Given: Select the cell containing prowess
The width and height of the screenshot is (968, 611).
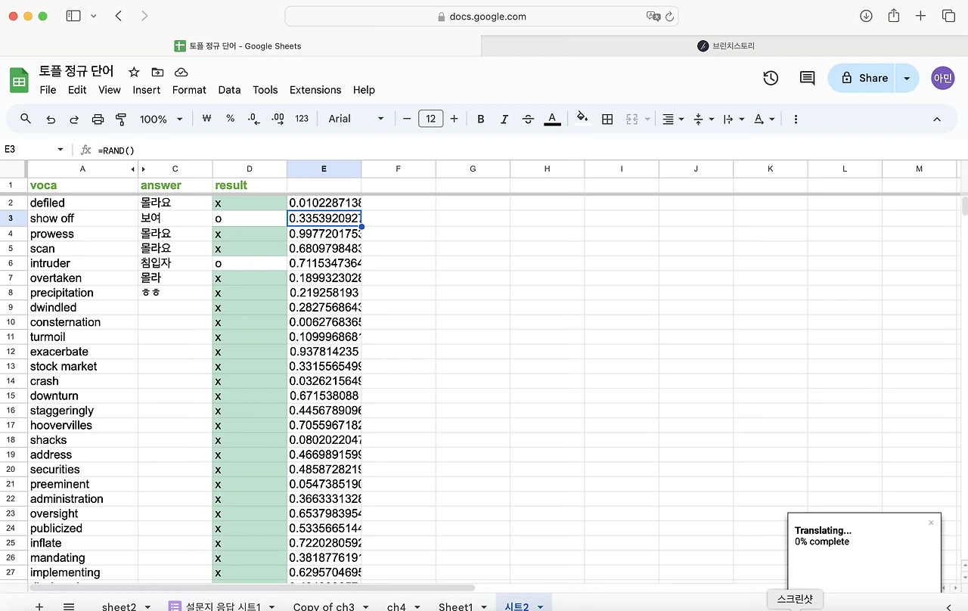Looking at the screenshot, I should (83, 234).
